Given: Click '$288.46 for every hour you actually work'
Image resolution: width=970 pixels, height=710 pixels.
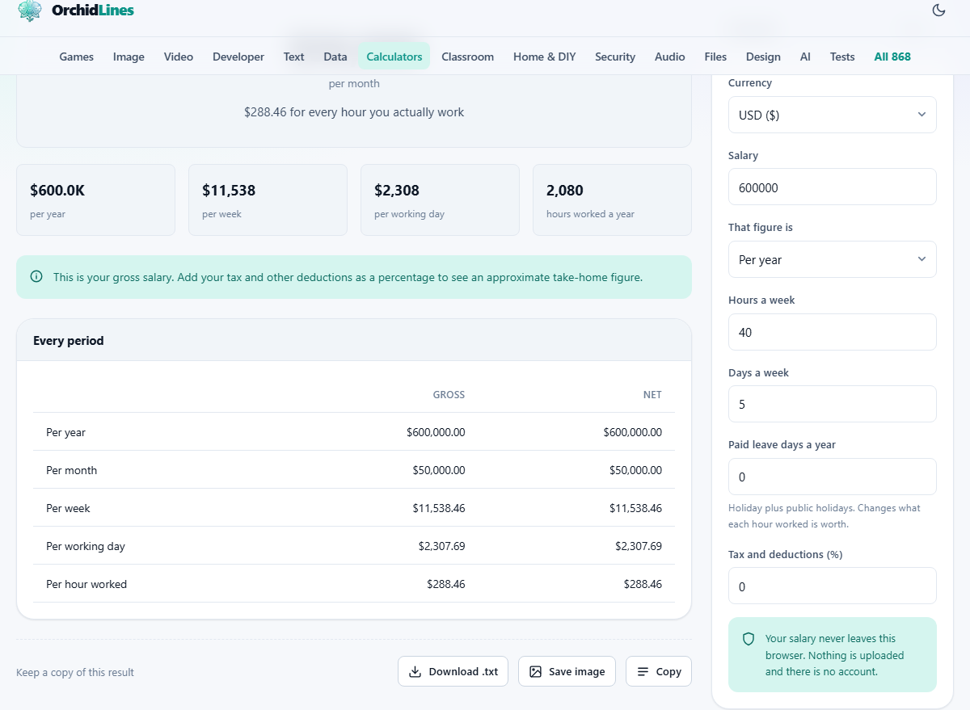Looking at the screenshot, I should (x=354, y=112).
